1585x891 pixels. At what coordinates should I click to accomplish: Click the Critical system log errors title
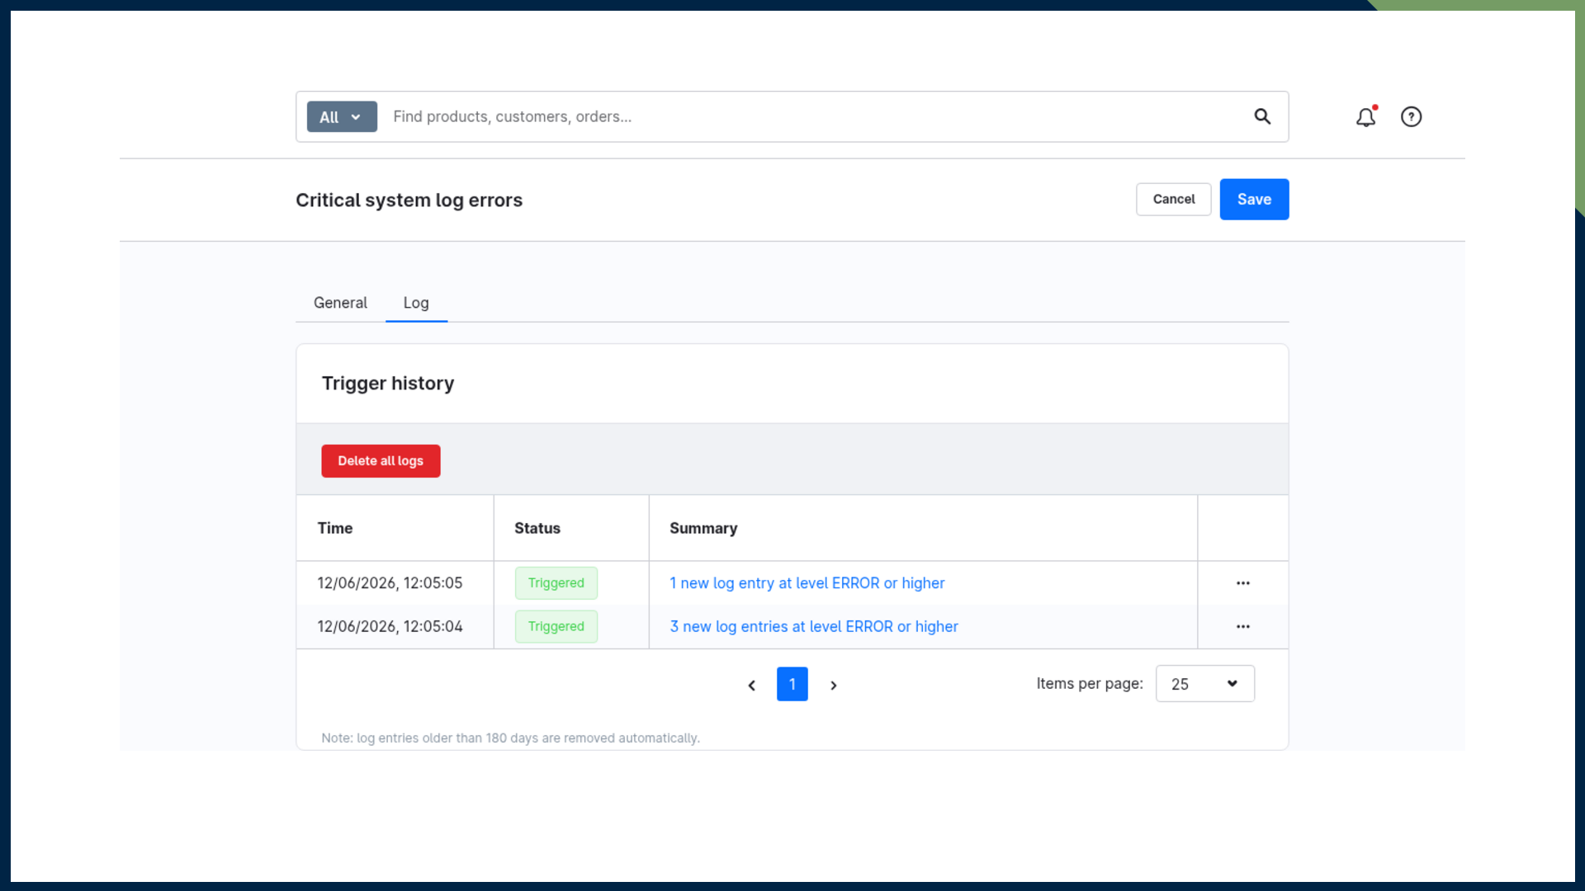click(409, 200)
